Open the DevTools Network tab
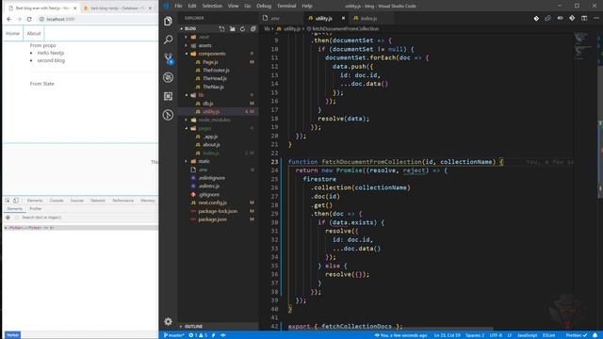Image resolution: width=603 pixels, height=339 pixels. point(98,201)
